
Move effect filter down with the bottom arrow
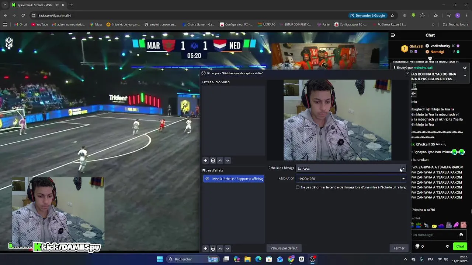(x=228, y=248)
